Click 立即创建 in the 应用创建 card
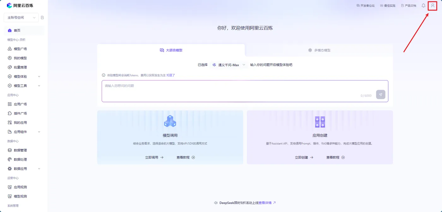 pyautogui.click(x=304, y=157)
